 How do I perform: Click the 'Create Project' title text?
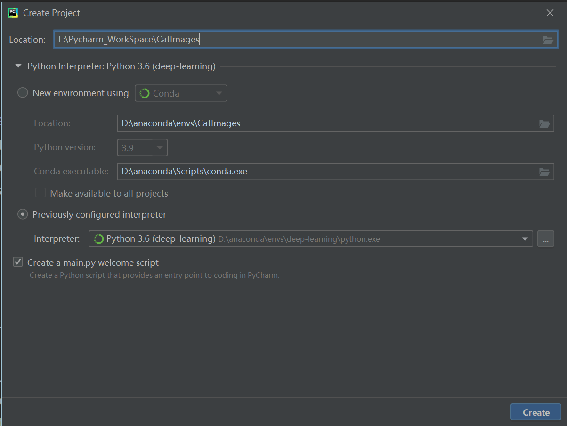click(x=52, y=13)
